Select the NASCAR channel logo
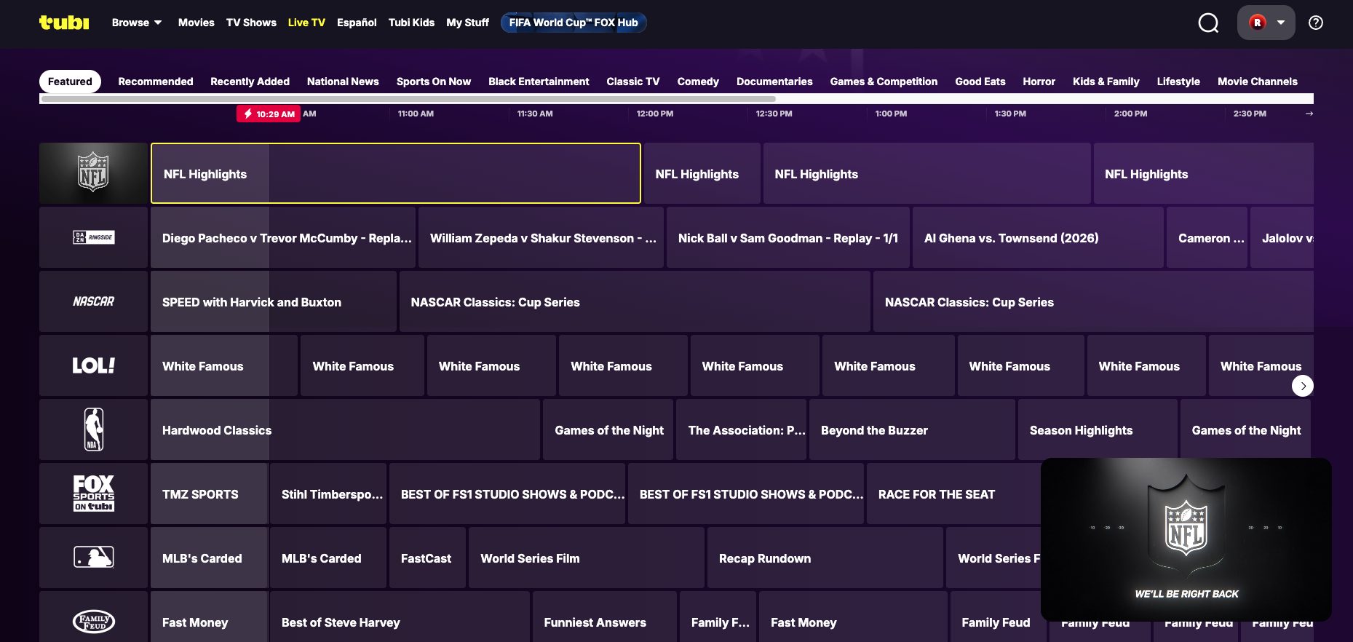Screen dimensions: 1353x642 pos(93,301)
